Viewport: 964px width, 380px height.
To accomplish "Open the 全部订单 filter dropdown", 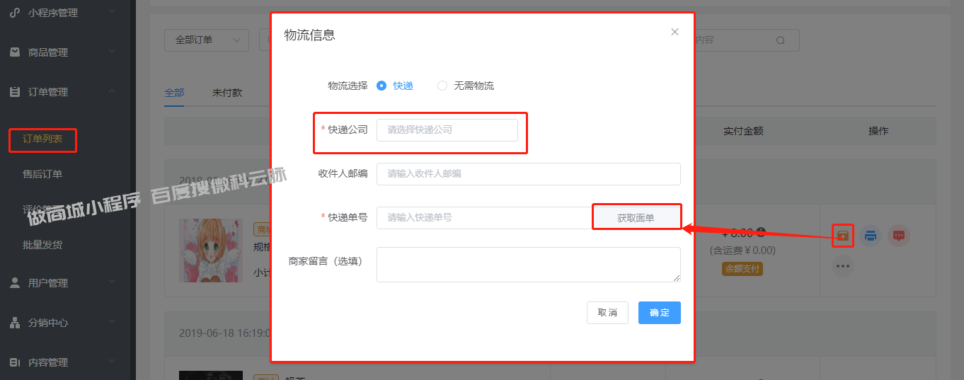I will click(207, 40).
